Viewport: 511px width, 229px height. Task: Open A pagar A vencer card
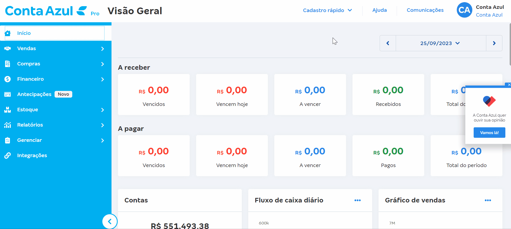[x=310, y=156]
